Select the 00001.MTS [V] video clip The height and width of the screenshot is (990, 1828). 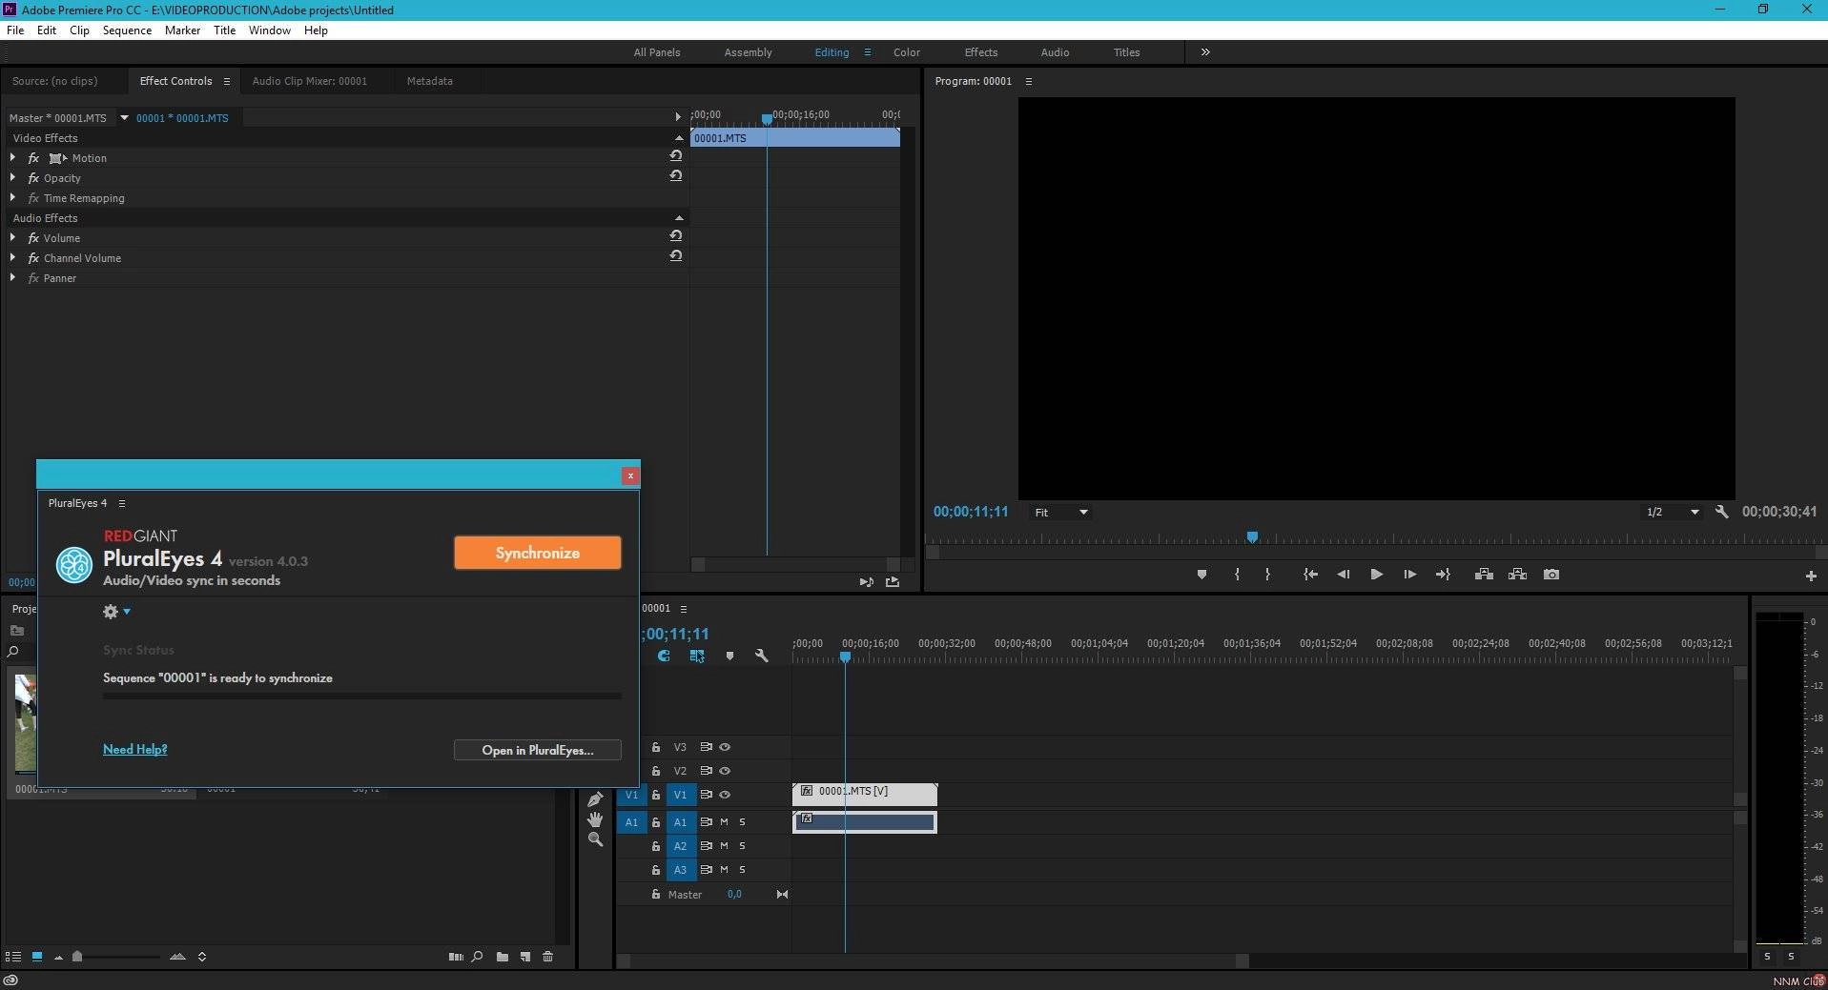coord(865,794)
